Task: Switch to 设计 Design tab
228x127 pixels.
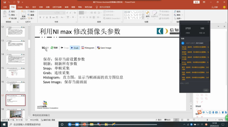Action: [x=34, y=7]
